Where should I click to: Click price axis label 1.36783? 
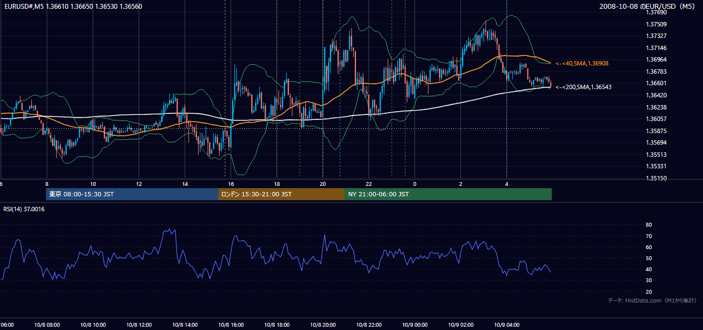pyautogui.click(x=656, y=71)
